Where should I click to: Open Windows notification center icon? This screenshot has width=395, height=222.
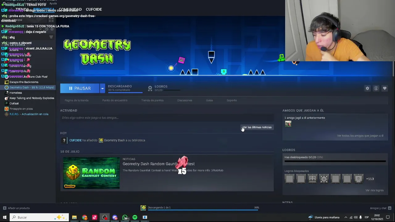(388, 217)
